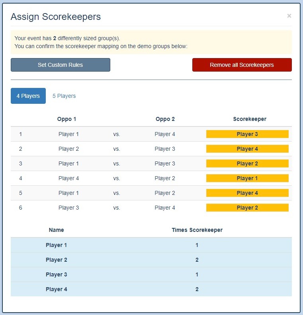Click Oppo 2 Player 3 in match 3
The image size is (303, 315).
[x=165, y=163]
